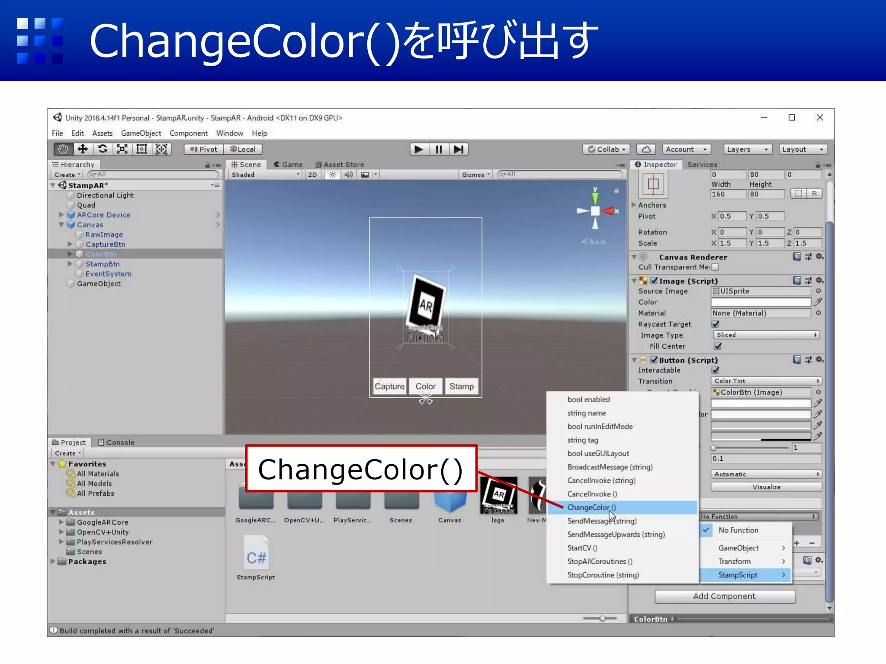The height and width of the screenshot is (664, 886).
Task: Click the scene orientation gizmo
Action: click(x=596, y=211)
